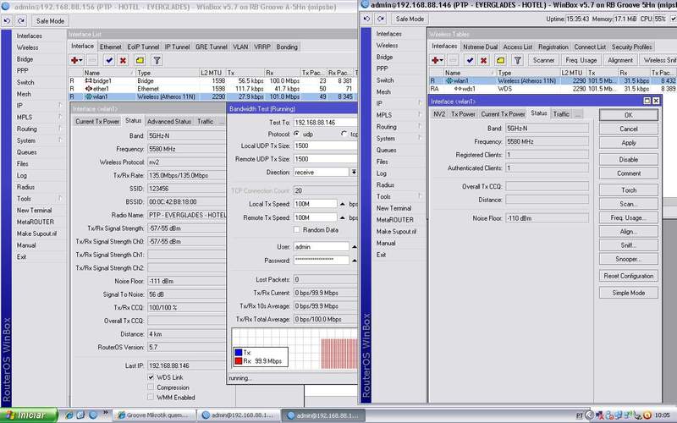Click Iniciar Start button
Viewport: 677px width, 423px height.
29,415
